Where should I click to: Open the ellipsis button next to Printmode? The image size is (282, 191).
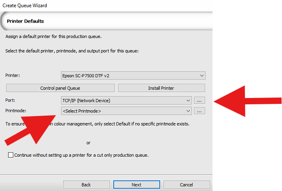(x=199, y=111)
